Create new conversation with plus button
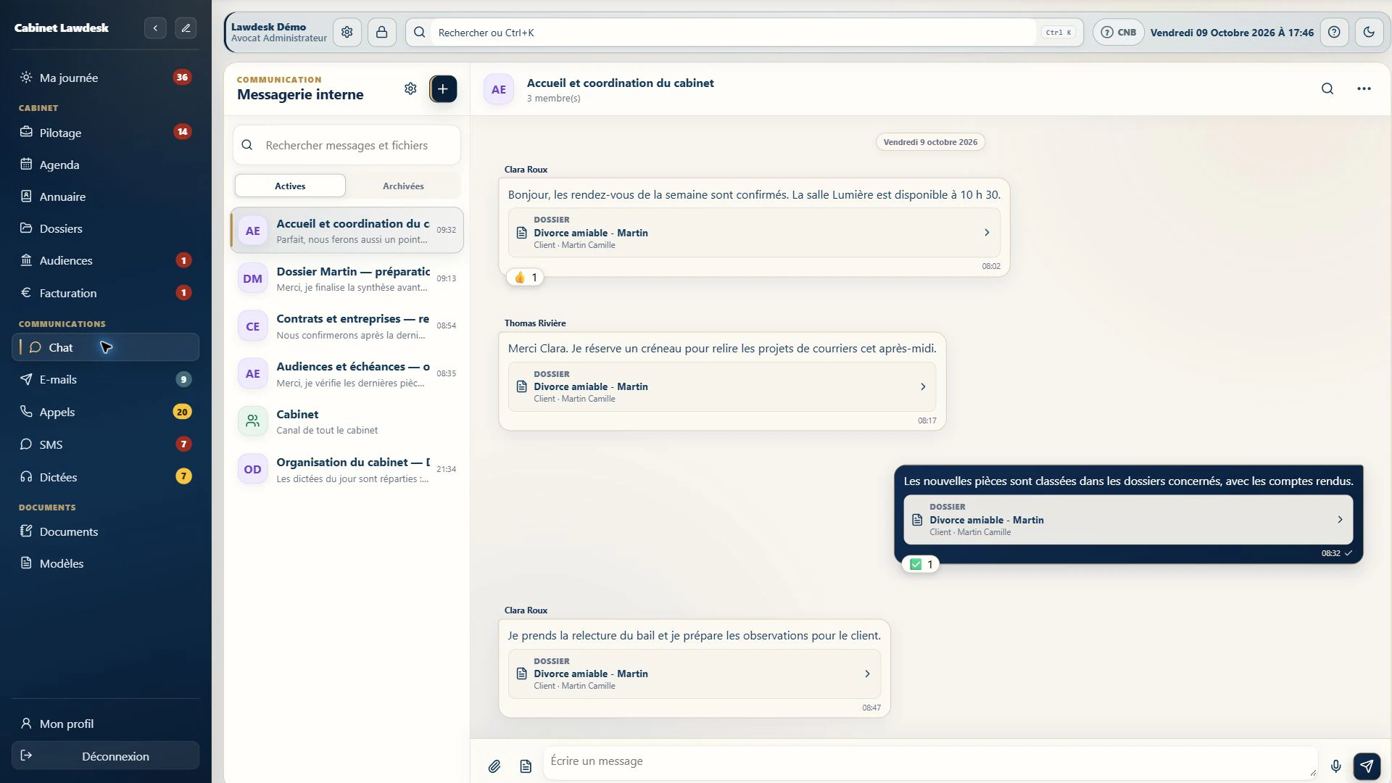 (443, 88)
